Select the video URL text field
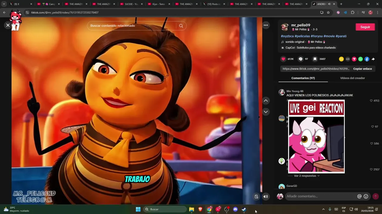The height and width of the screenshot is (214, 382). point(316,69)
